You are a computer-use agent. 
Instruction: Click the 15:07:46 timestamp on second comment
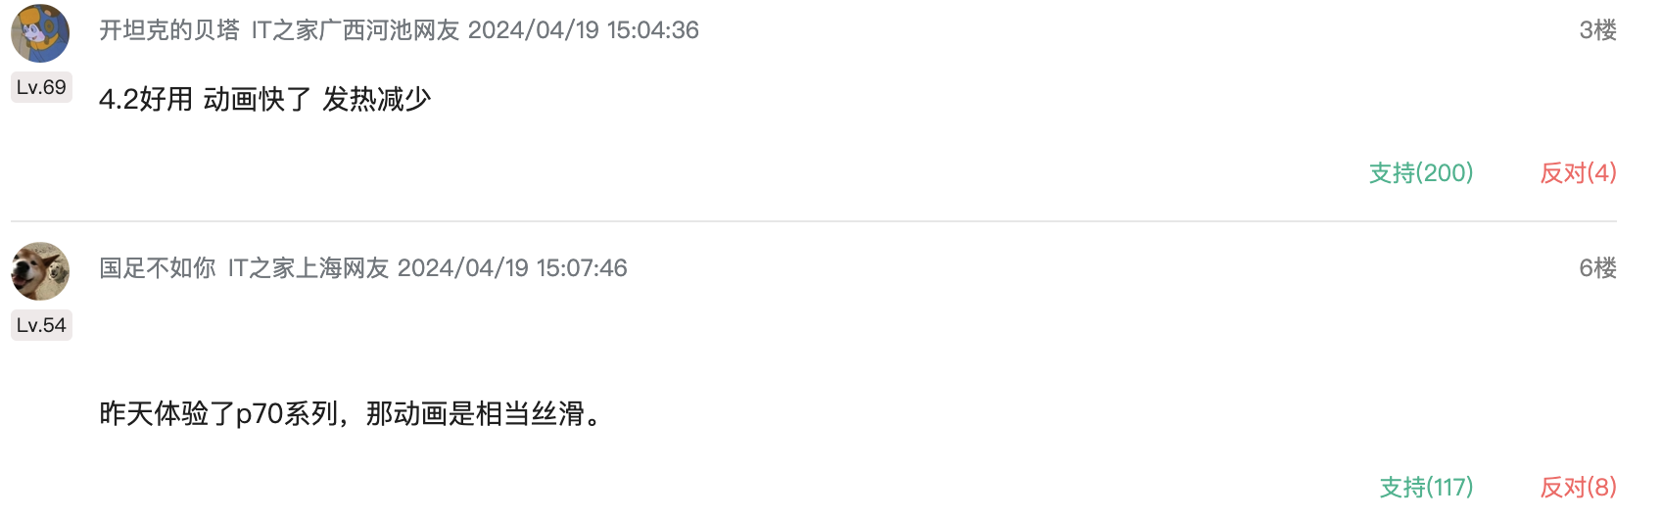point(581,268)
